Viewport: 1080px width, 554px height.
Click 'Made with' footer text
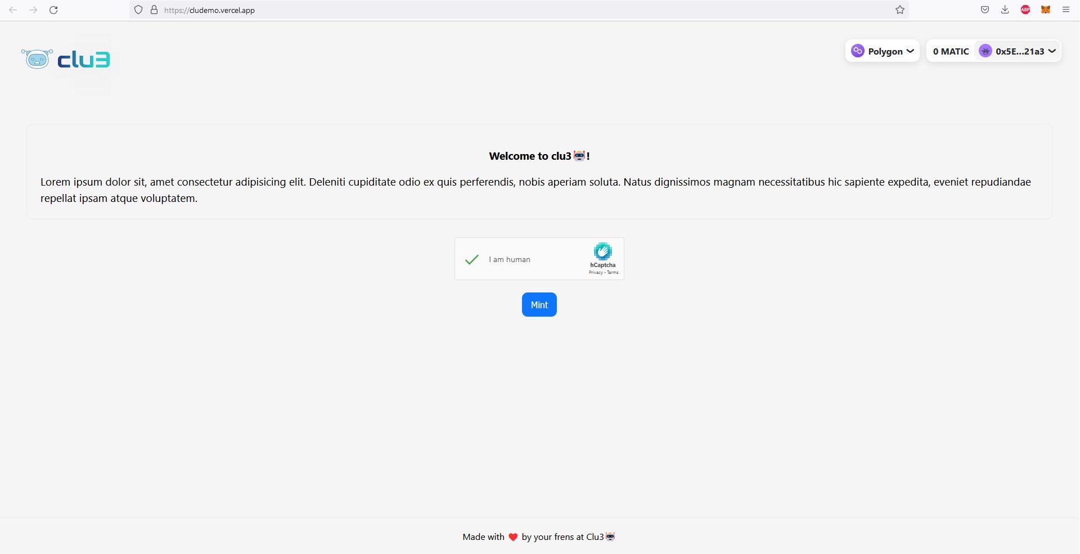[x=484, y=537]
